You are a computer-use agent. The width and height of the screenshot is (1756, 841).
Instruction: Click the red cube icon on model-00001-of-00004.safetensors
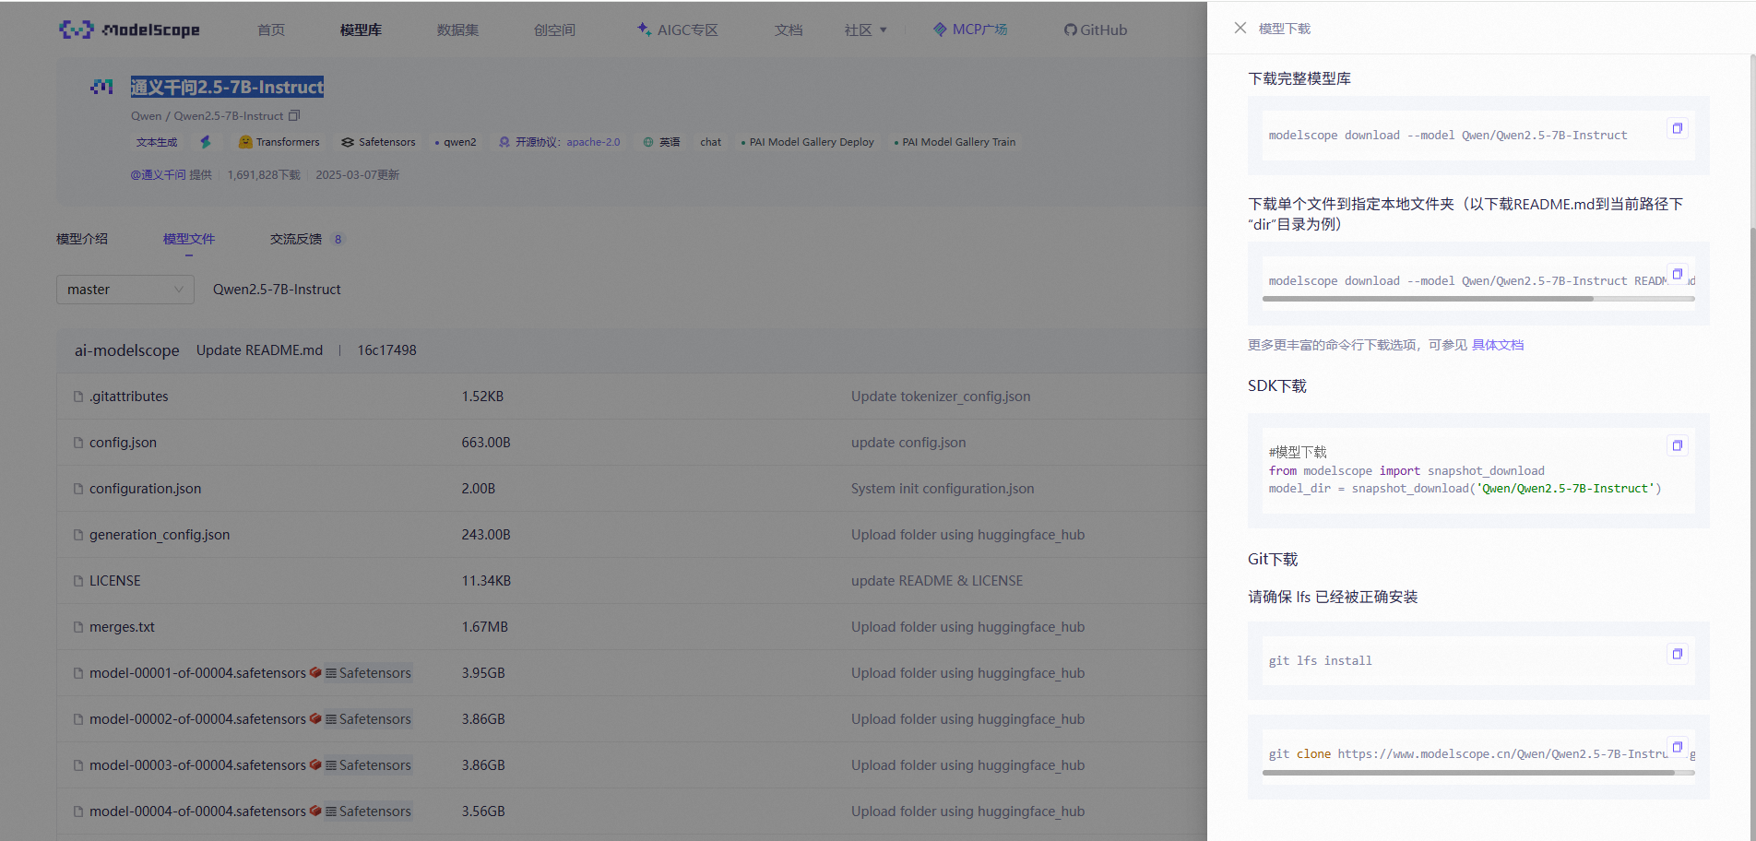click(x=315, y=673)
